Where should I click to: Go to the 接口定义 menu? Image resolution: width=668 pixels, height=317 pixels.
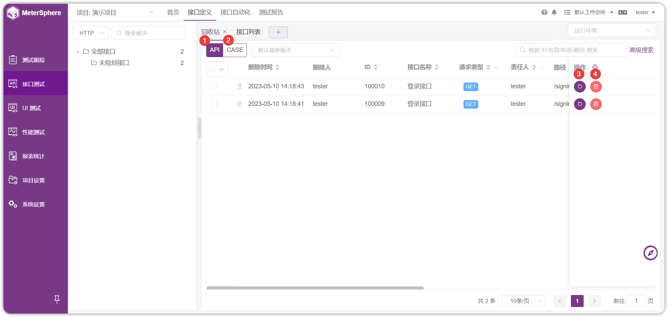pos(200,12)
